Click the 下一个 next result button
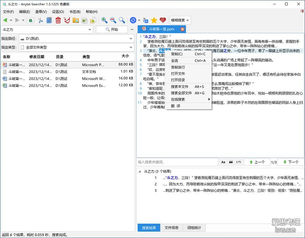The image size is (305, 238). tap(290, 162)
